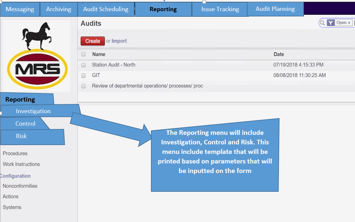Open the Work Instructions page
This screenshot has height=222, width=355.
(21, 164)
